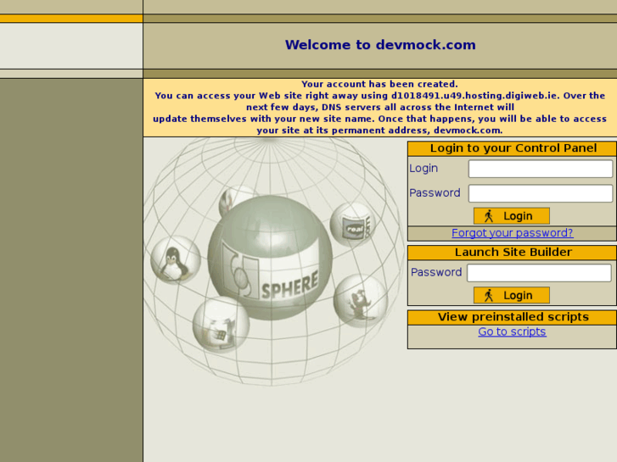The width and height of the screenshot is (617, 462).
Task: Click the walking man icon on Site Builder Login
Action: (489, 295)
